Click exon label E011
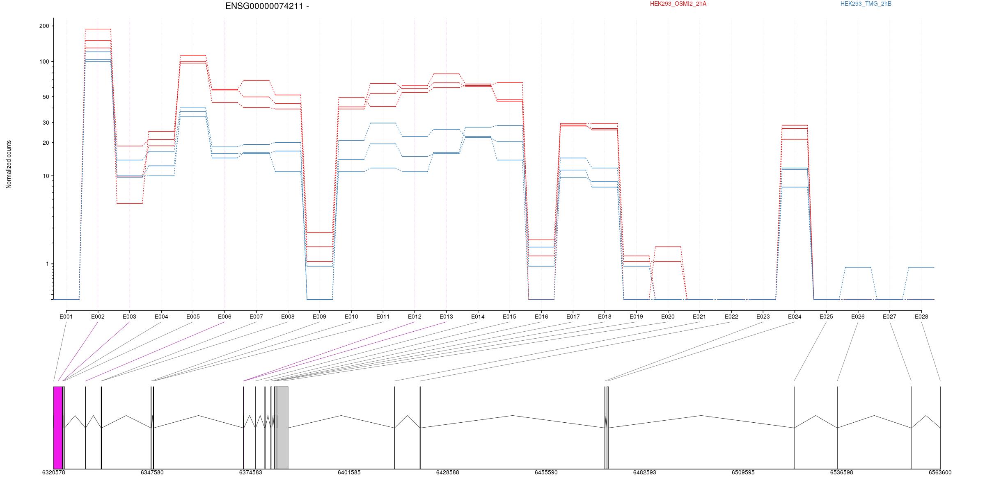The height and width of the screenshot is (492, 985). tap(383, 317)
